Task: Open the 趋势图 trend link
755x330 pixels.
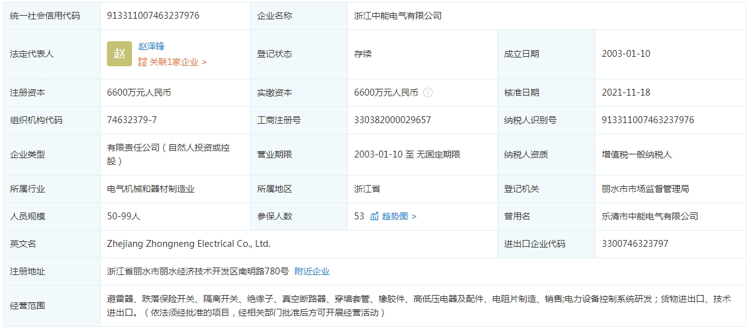Action: point(395,216)
